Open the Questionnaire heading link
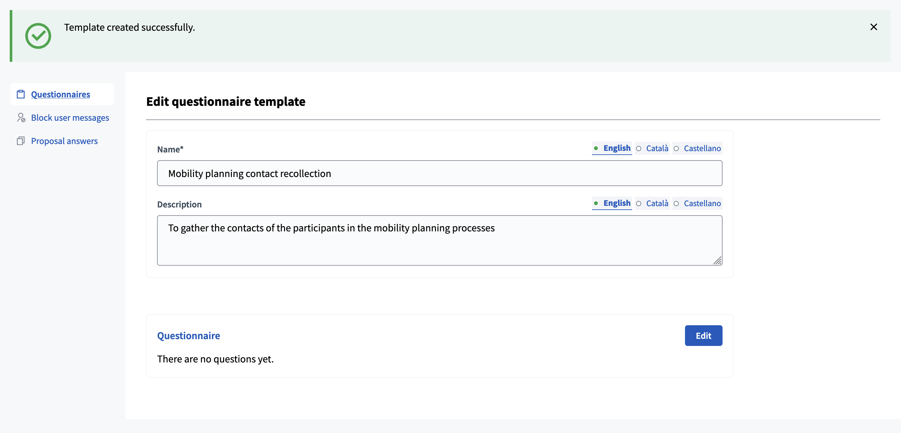The height and width of the screenshot is (433, 901). pyautogui.click(x=188, y=336)
